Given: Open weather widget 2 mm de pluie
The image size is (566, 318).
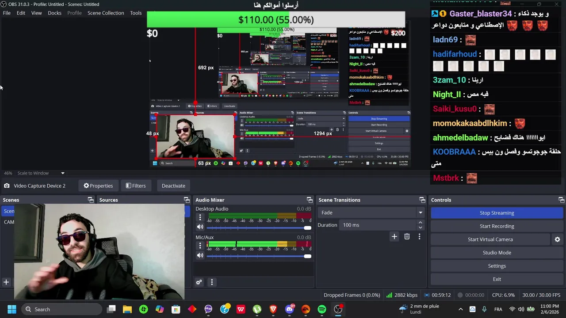Looking at the screenshot, I should tap(419, 309).
